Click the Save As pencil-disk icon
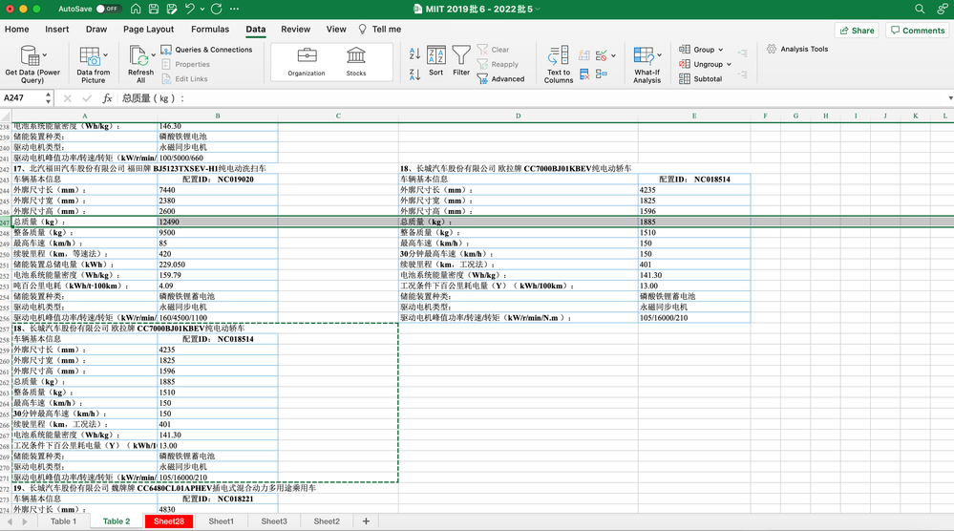 pos(172,9)
